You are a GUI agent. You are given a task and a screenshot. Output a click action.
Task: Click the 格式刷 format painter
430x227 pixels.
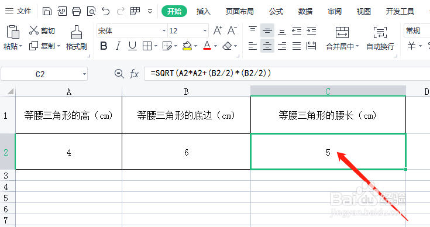coord(76,38)
